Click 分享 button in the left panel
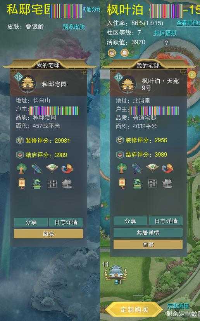Image resolution: width=200 pixels, height=321 pixels. [31, 222]
